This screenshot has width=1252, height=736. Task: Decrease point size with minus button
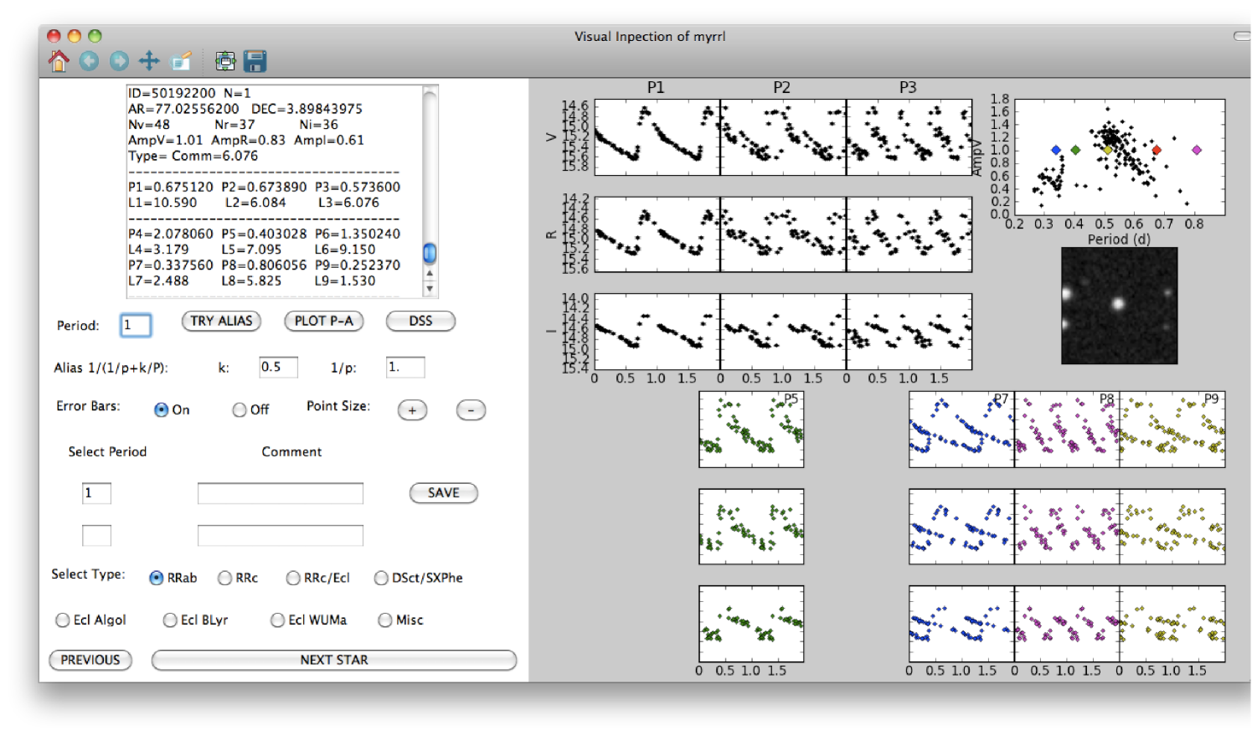(471, 410)
